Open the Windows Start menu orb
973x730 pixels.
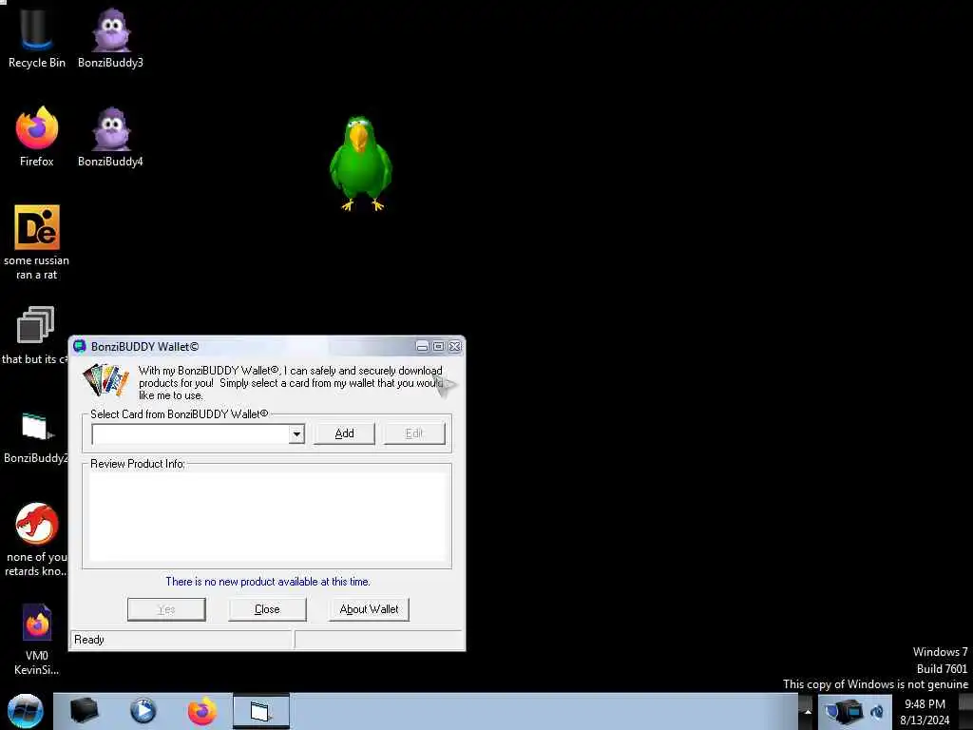click(25, 711)
